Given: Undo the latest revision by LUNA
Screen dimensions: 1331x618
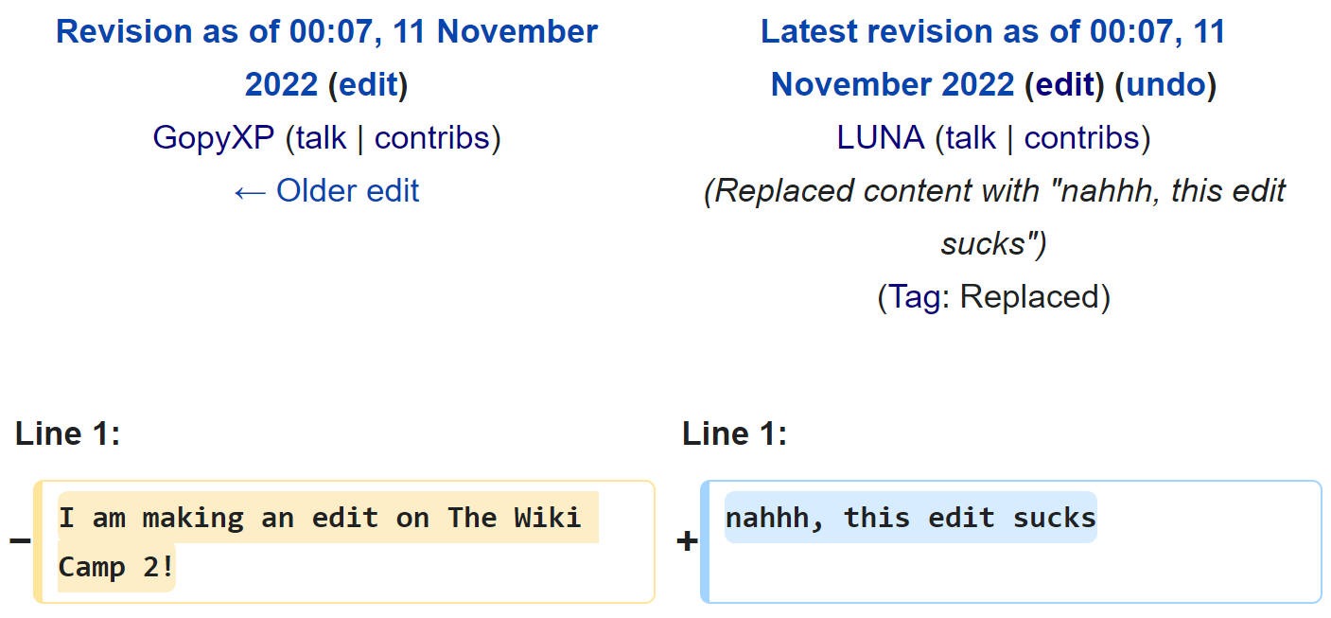Looking at the screenshot, I should 1165,85.
